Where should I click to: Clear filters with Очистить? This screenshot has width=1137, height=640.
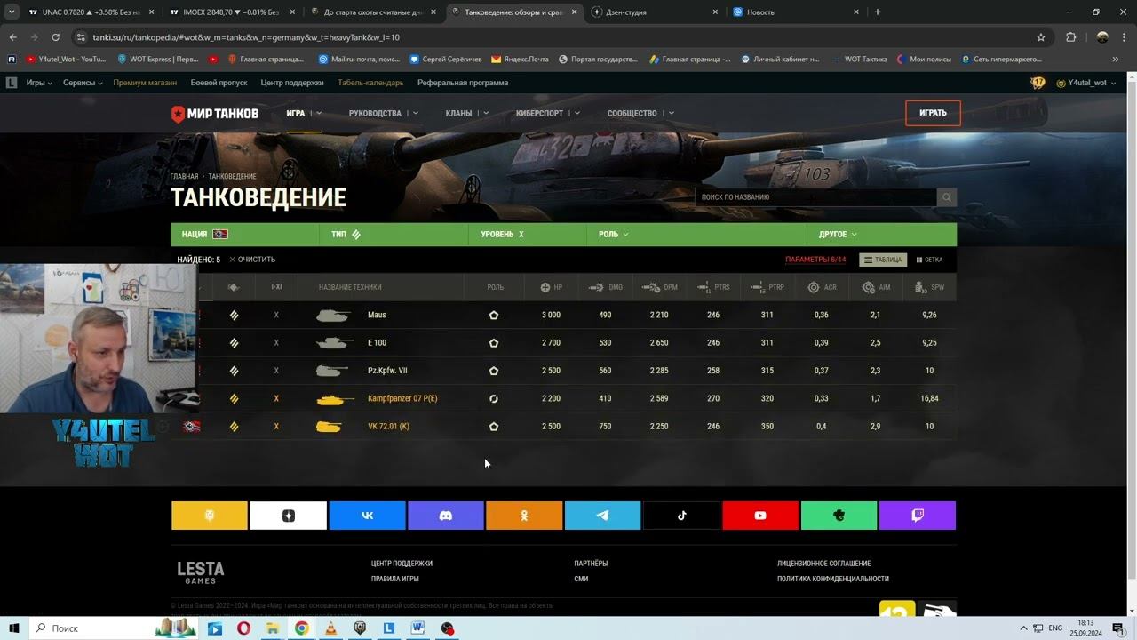pos(252,260)
